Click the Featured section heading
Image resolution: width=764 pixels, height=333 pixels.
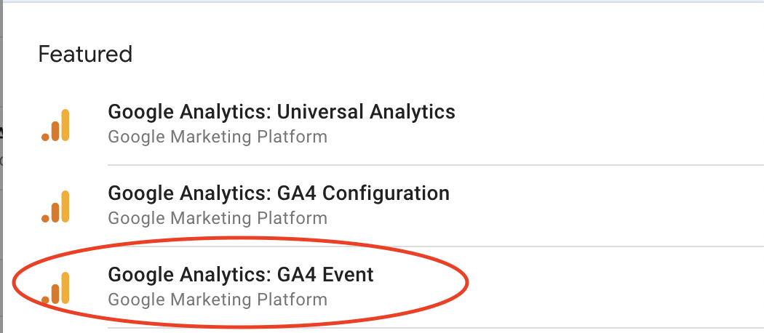[x=85, y=54]
